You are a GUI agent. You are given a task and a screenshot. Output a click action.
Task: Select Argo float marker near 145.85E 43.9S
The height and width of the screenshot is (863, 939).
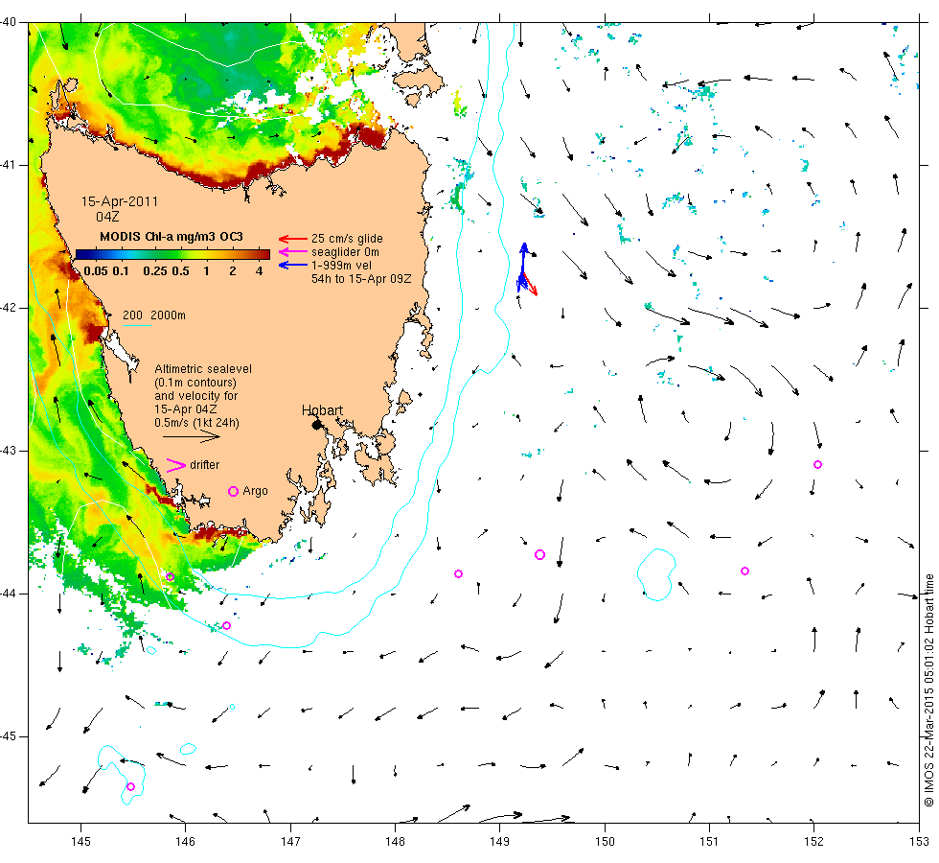pyautogui.click(x=171, y=577)
